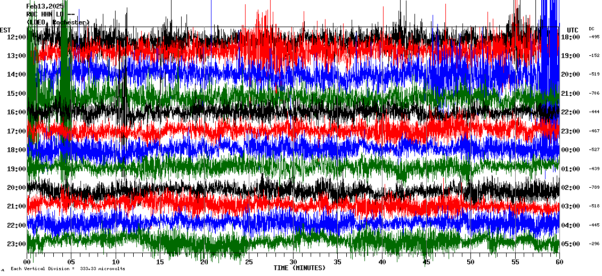The height and width of the screenshot is (276, 602).
Task: Click the 25 minute axis tick label
Action: (249, 262)
